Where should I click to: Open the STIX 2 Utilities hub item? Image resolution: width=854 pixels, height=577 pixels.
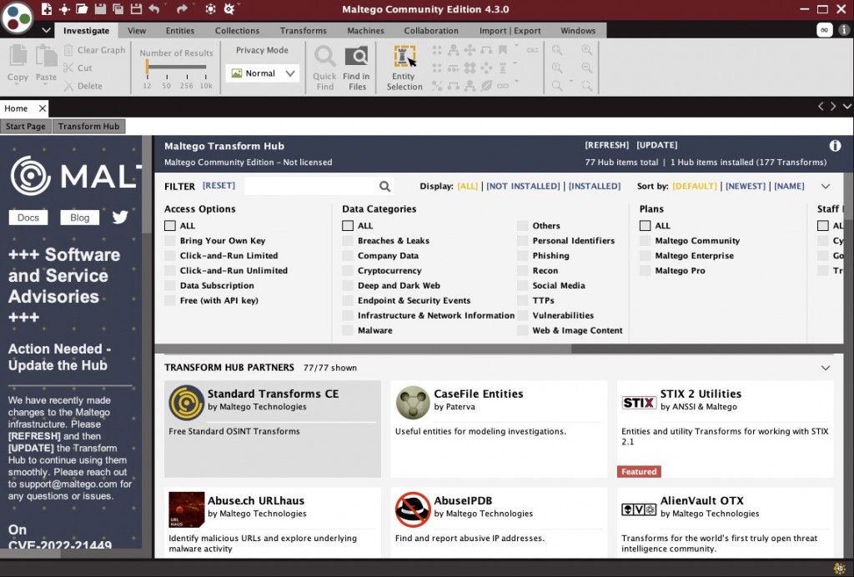pos(726,429)
